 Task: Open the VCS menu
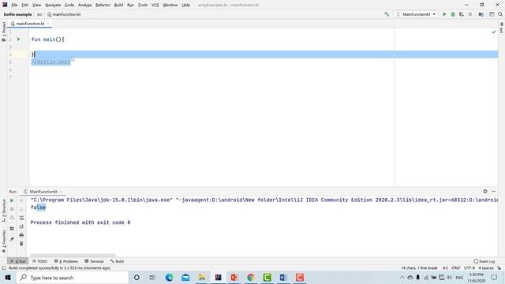[x=155, y=5]
